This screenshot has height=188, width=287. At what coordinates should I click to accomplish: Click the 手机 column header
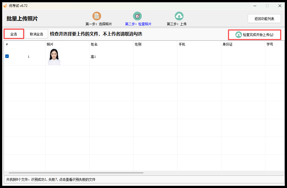[199, 44]
